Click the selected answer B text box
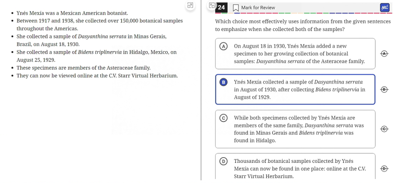This screenshot has height=183, width=404. tap(295, 89)
